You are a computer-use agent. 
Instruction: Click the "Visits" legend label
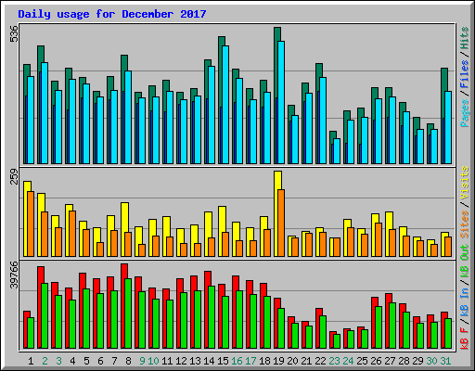click(464, 183)
